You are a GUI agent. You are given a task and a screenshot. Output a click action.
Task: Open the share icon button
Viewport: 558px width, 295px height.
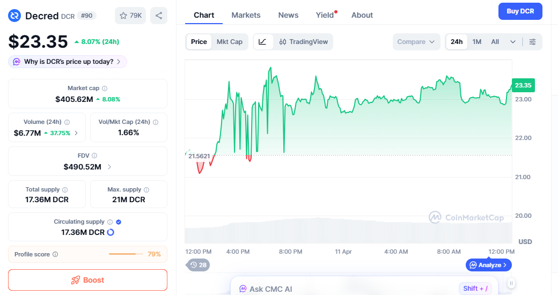[x=159, y=16]
